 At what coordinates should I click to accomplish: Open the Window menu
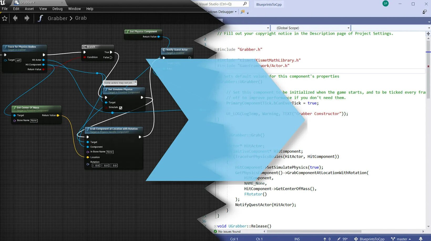pyautogui.click(x=74, y=9)
